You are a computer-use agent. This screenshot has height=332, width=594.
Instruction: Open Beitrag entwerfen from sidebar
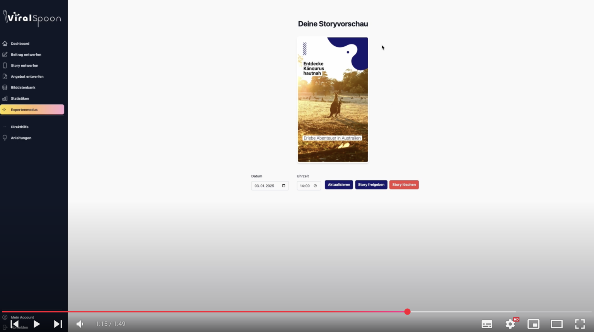tap(26, 54)
